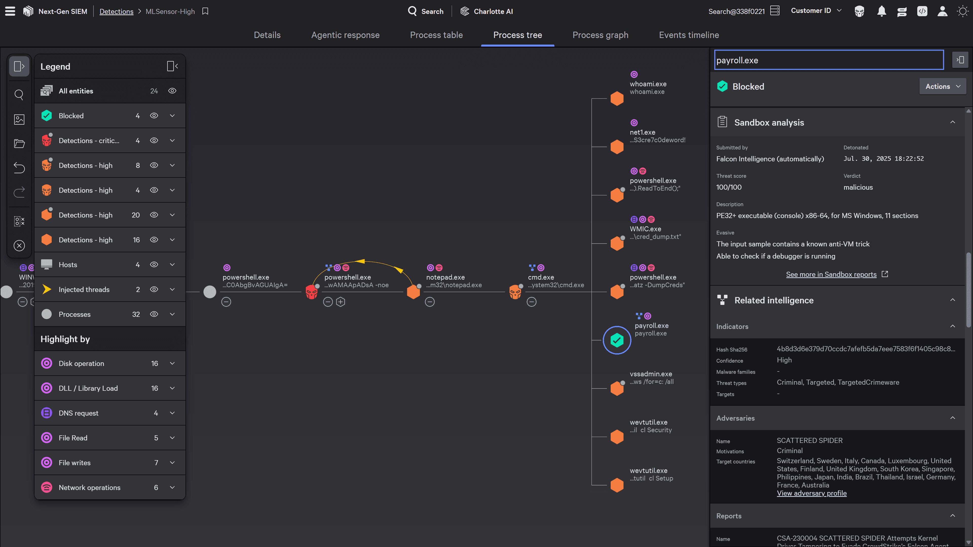973x547 pixels.
Task: Switch to the Events timeline tab
Action: 689,35
